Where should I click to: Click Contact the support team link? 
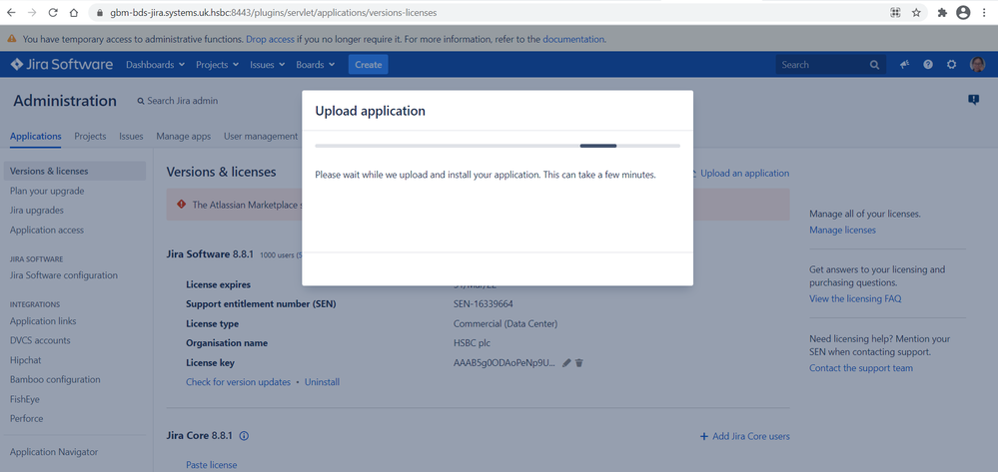pyautogui.click(x=861, y=367)
